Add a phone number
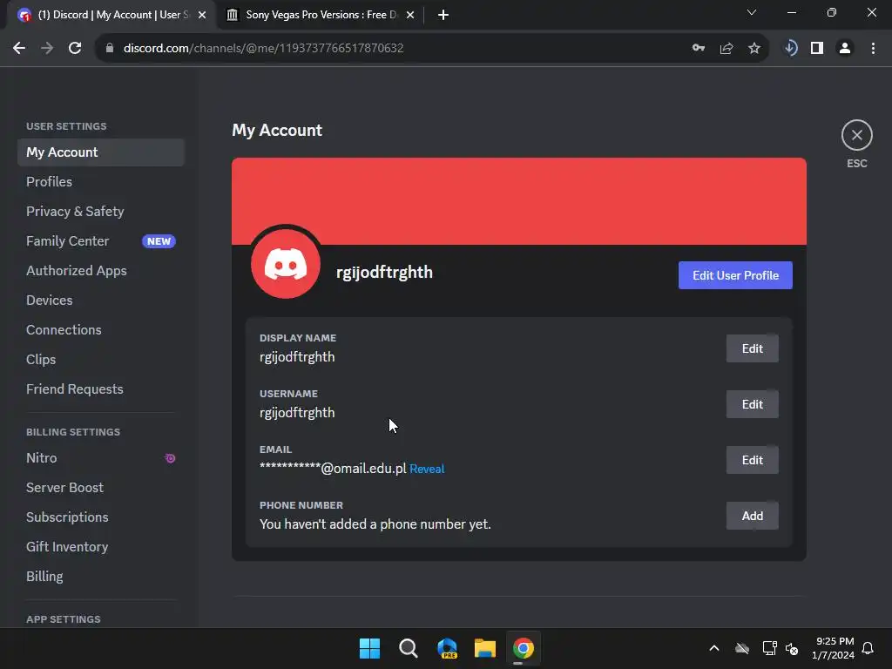The height and width of the screenshot is (669, 892). point(752,516)
